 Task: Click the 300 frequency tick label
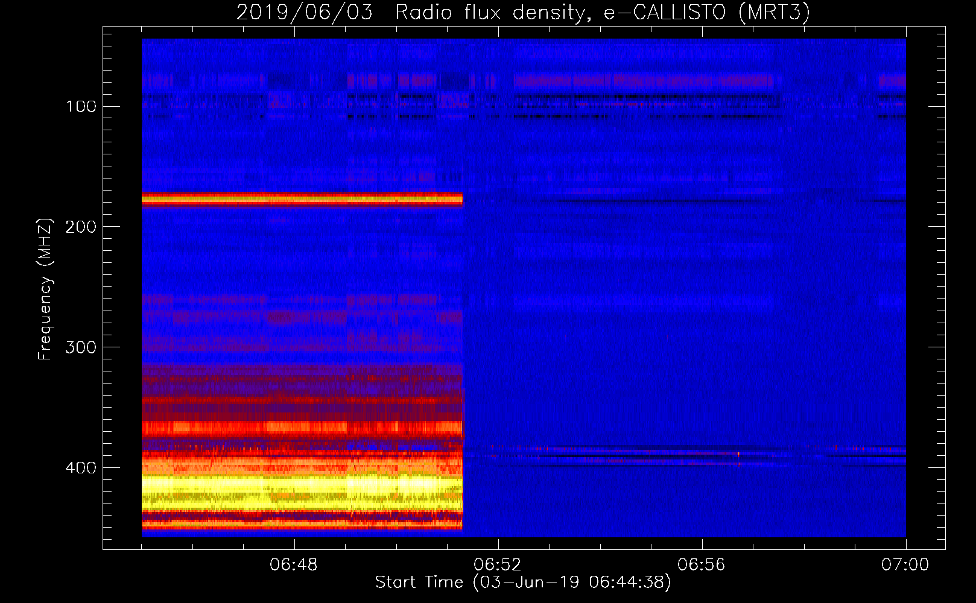[x=81, y=347]
